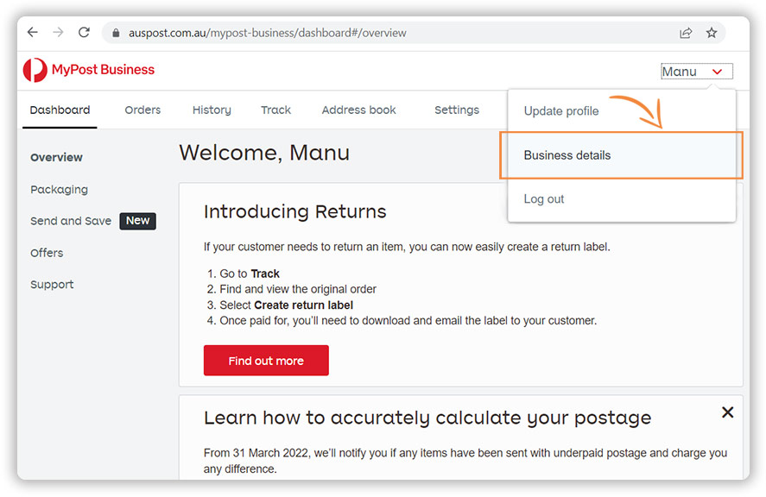Open the Manu account dropdown
The height and width of the screenshot is (497, 766).
point(697,72)
